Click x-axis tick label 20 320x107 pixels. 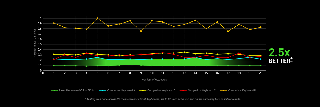[261, 73]
